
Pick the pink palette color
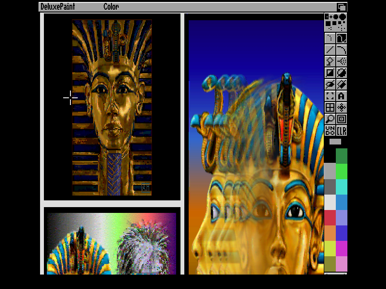point(342,263)
